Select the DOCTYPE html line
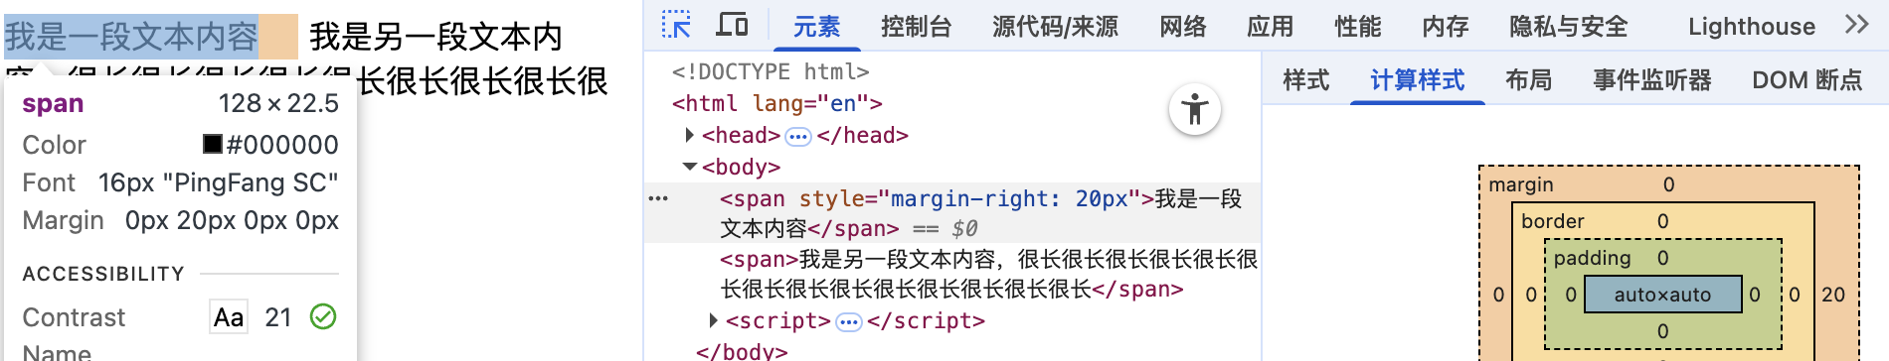The image size is (1889, 361). [x=771, y=71]
